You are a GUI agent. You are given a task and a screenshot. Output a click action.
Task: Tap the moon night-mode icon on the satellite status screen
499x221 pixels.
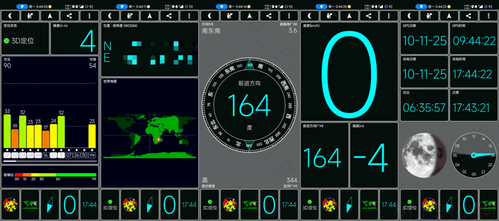(10, 16)
